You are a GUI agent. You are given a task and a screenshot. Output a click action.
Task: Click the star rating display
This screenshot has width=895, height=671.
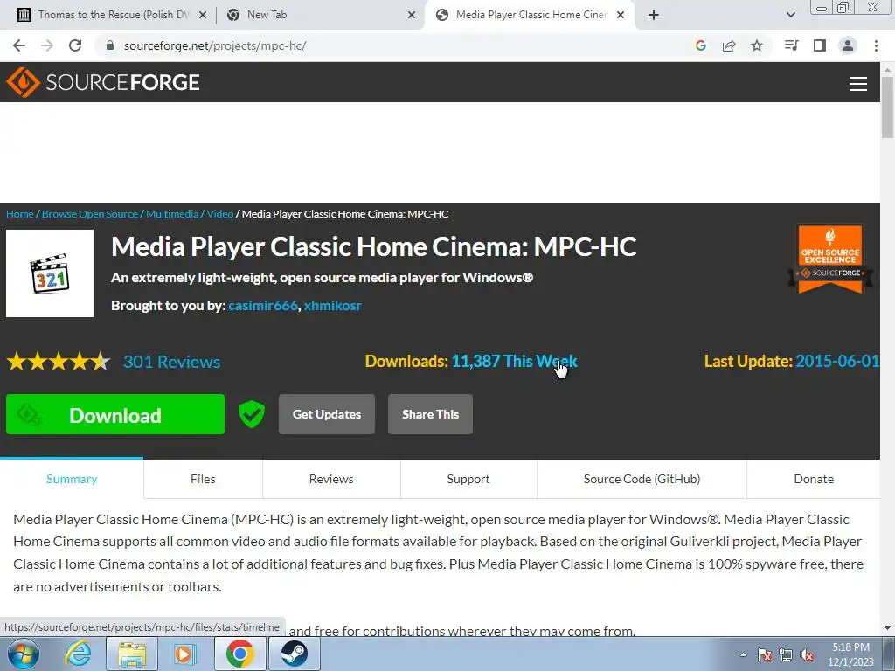[59, 362]
